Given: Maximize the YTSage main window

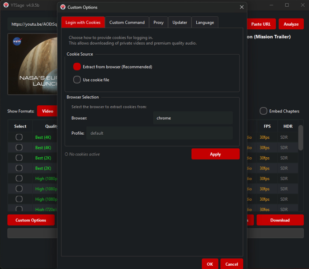Looking at the screenshot, I should pos(287,5).
